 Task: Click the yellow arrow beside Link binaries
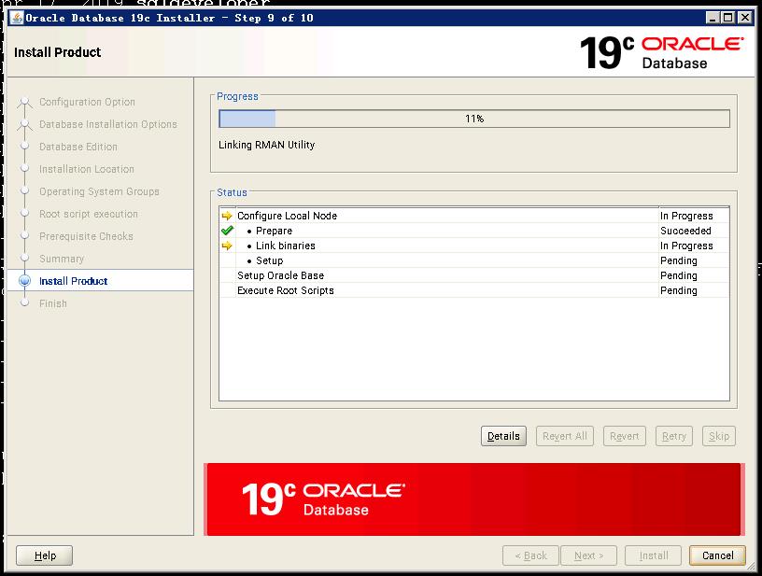point(227,246)
